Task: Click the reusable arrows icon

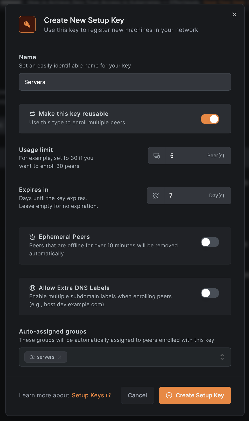Action: click(x=32, y=114)
